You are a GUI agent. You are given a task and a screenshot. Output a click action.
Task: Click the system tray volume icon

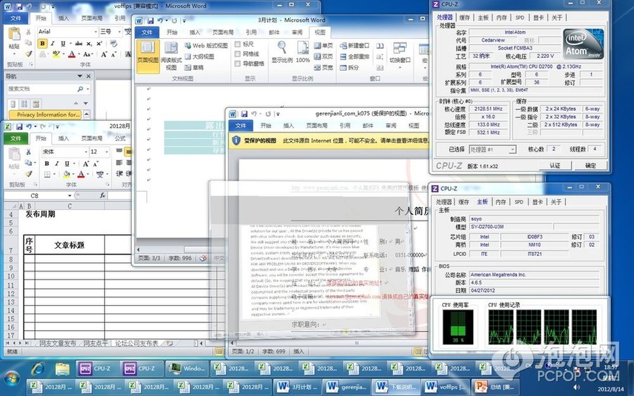point(576,388)
